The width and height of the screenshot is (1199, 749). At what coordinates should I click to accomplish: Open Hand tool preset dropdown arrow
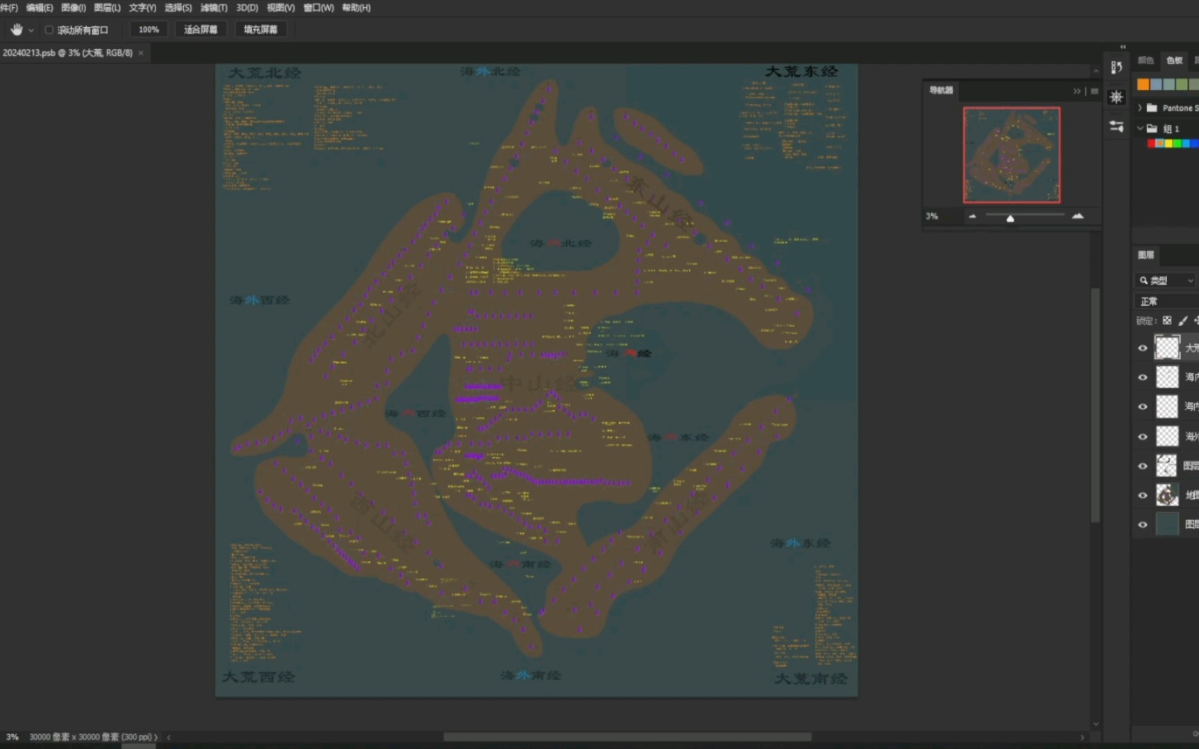(31, 31)
